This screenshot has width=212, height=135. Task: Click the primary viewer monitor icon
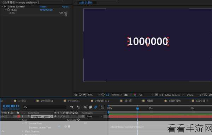[x=80, y=95]
